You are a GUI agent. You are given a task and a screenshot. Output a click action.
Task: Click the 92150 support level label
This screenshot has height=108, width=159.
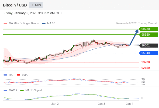146,68
